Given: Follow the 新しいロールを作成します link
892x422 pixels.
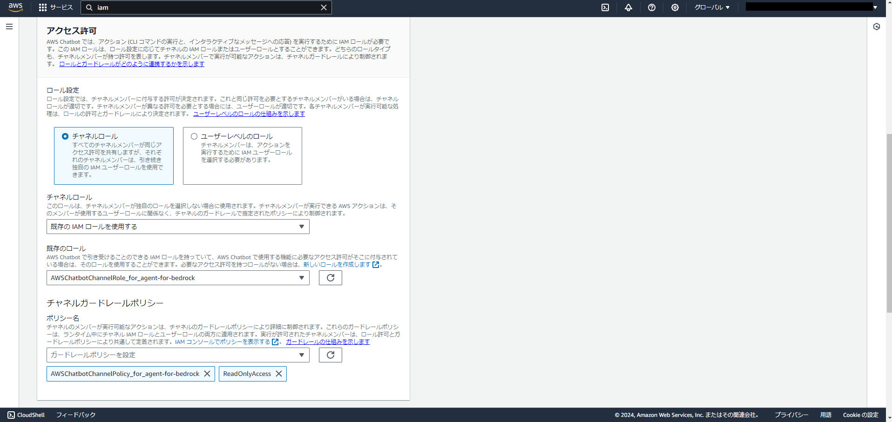Looking at the screenshot, I should pyautogui.click(x=341, y=265).
